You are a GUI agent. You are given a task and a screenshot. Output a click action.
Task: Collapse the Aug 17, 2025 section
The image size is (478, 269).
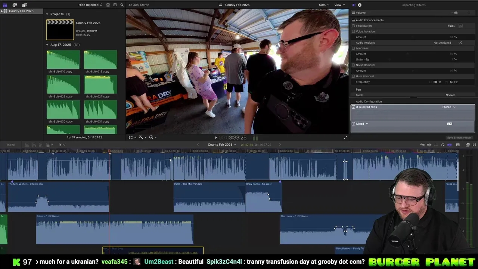(x=47, y=45)
